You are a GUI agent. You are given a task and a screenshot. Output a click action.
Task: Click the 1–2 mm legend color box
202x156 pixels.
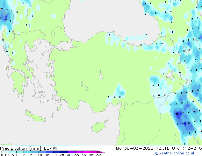20,152
